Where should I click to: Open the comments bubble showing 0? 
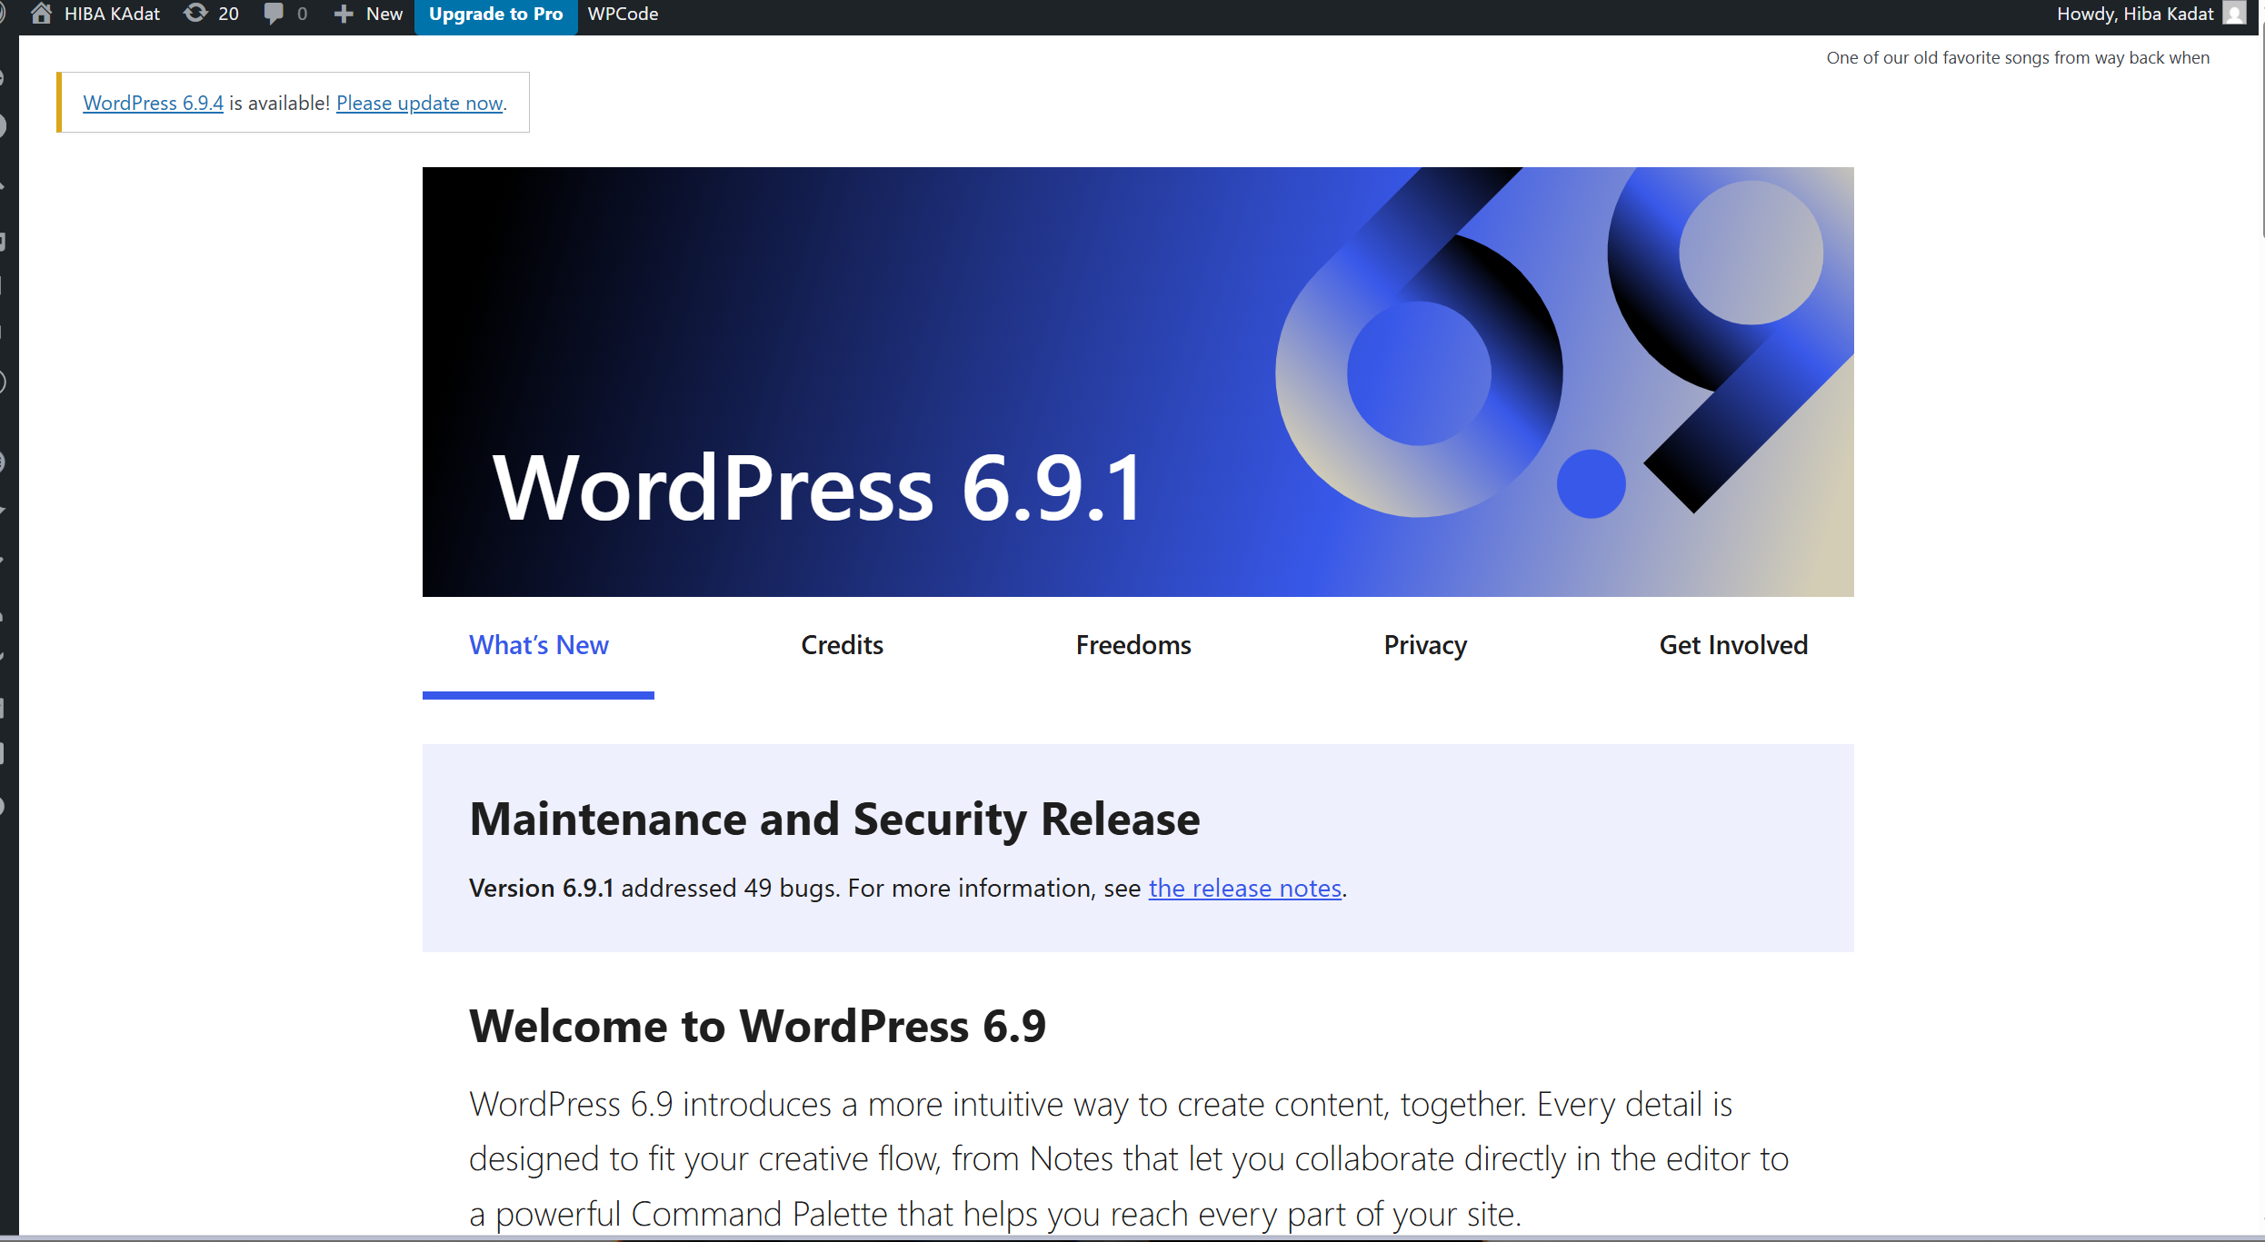[285, 15]
